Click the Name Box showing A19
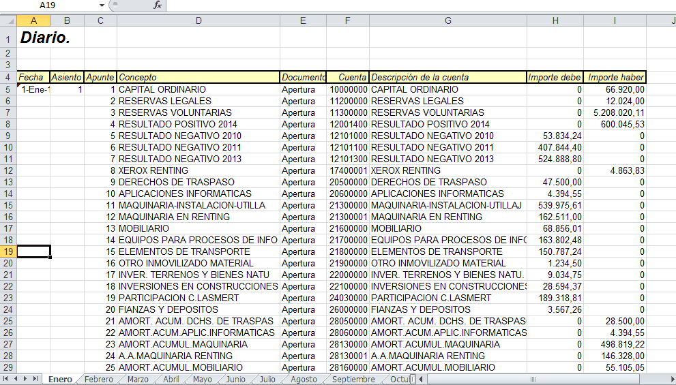This screenshot has height=385, width=676. click(x=48, y=5)
